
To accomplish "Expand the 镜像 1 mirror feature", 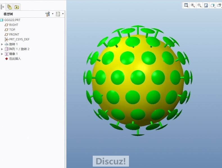I will (x=2, y=54).
